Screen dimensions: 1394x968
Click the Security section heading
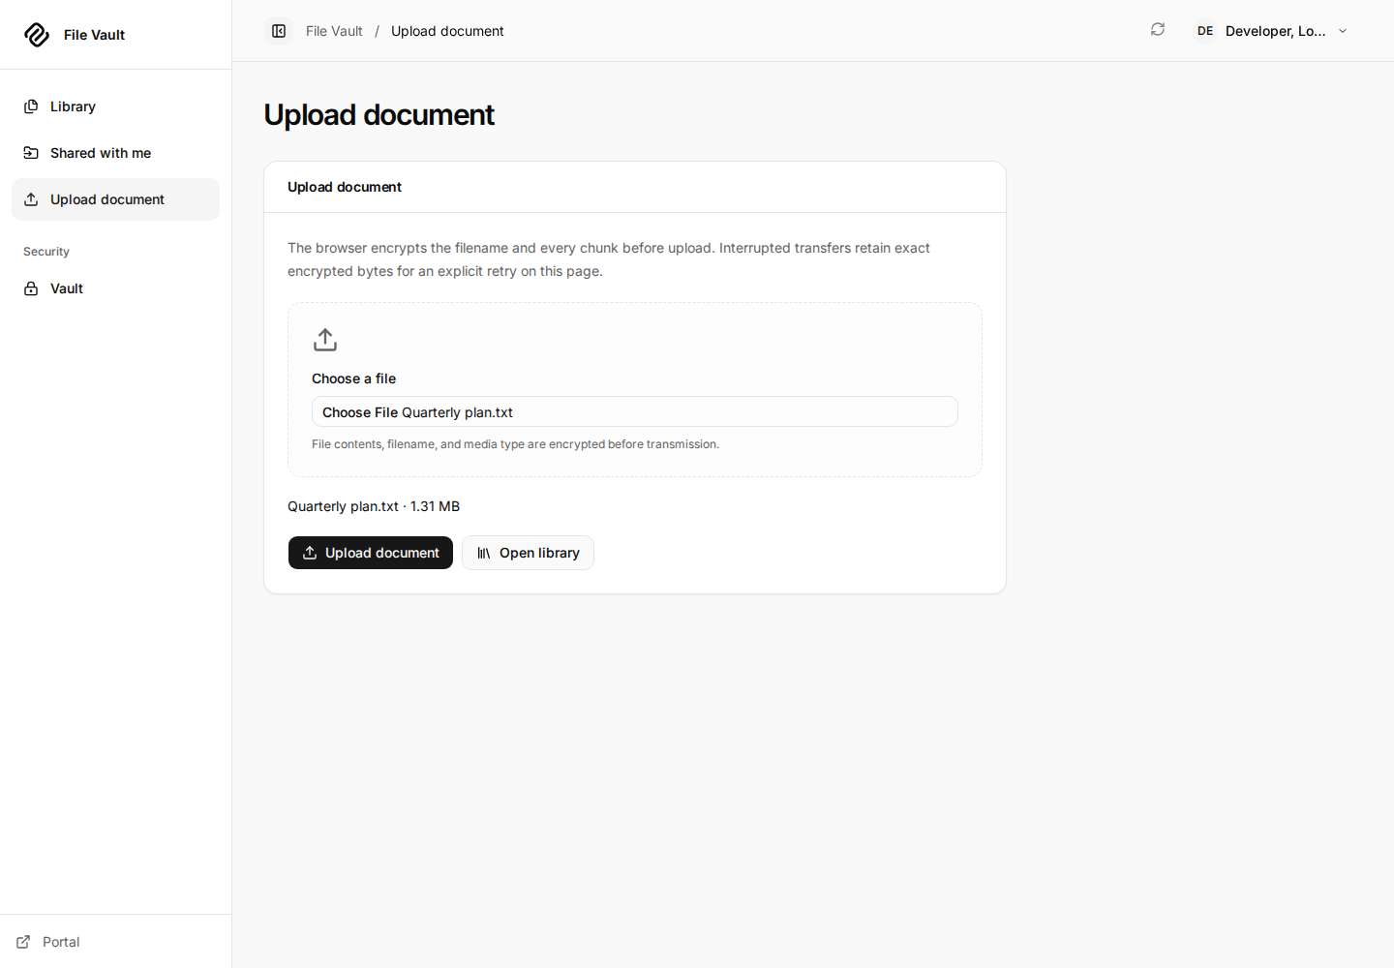pyautogui.click(x=46, y=252)
